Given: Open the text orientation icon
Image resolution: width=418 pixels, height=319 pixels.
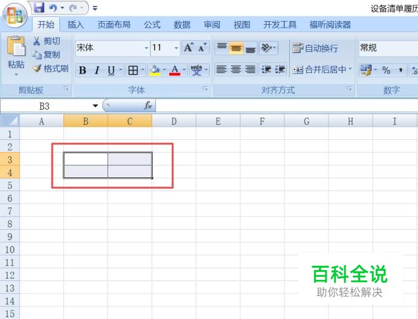Looking at the screenshot, I should click(266, 48).
